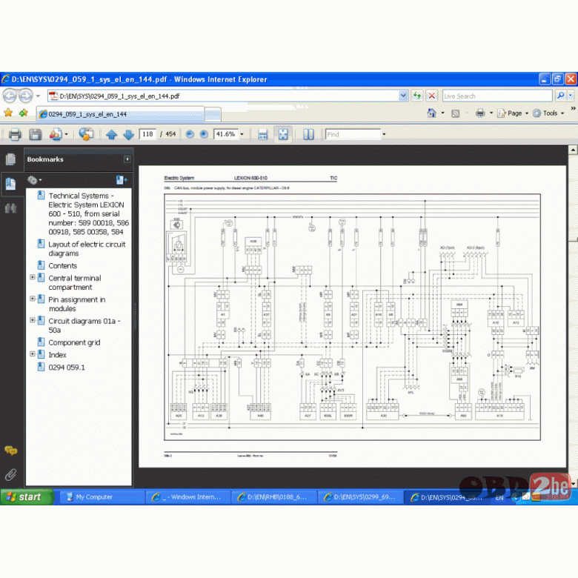The height and width of the screenshot is (578, 578).
Task: Go to the next page with the down arrow
Action: click(128, 135)
